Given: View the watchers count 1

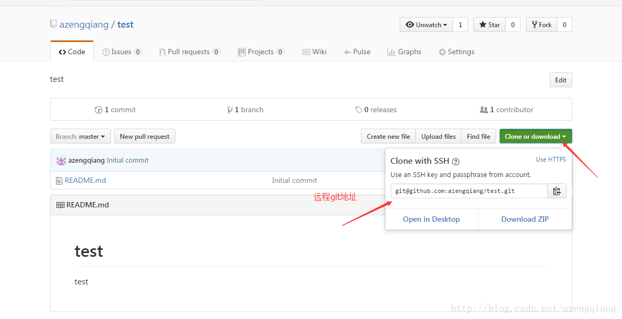Looking at the screenshot, I should [460, 24].
